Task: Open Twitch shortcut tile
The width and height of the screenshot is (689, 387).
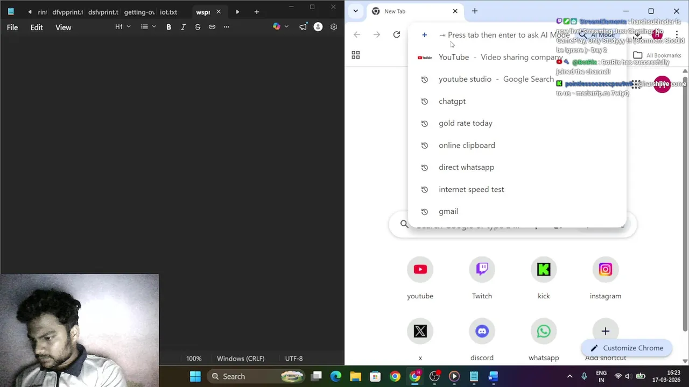Action: click(482, 278)
